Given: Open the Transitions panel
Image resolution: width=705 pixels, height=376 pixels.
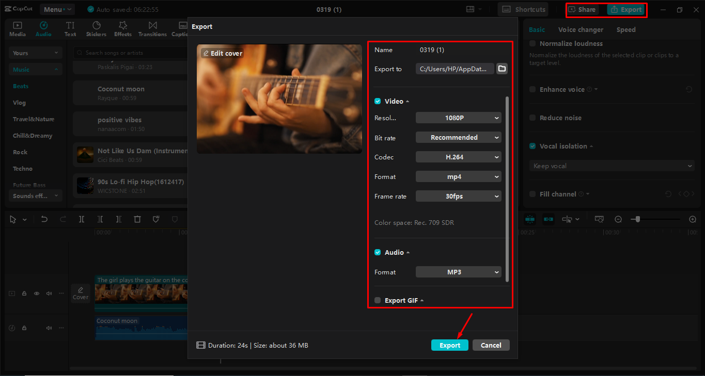Looking at the screenshot, I should [152, 29].
